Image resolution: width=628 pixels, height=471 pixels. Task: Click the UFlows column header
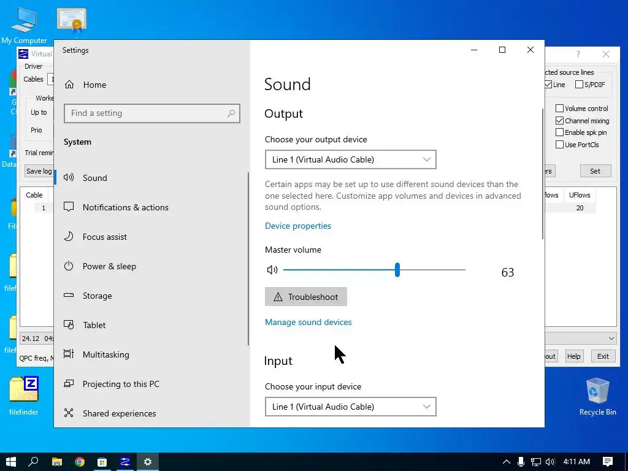pos(579,195)
